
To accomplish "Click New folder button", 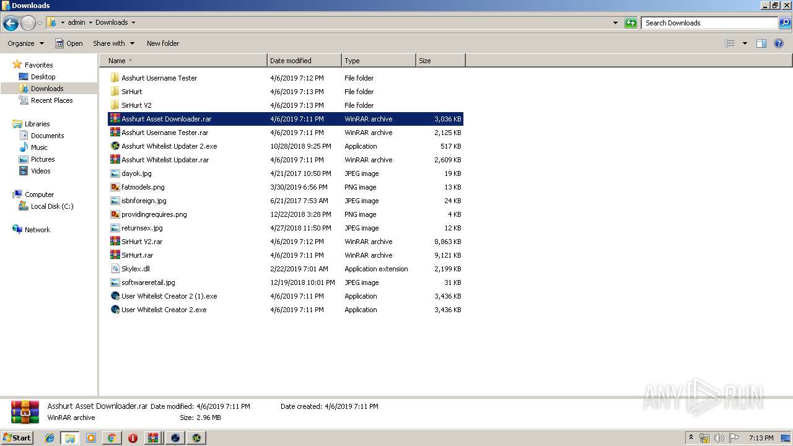I will click(163, 43).
